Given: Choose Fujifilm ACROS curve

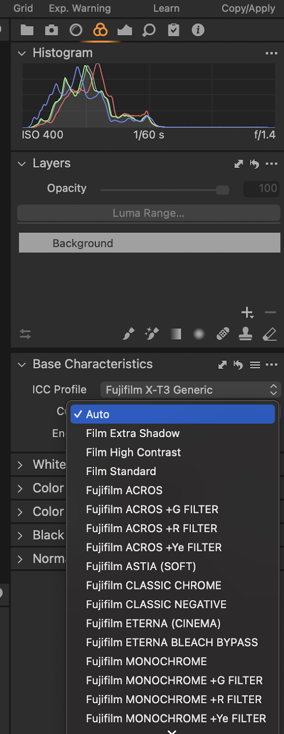Looking at the screenshot, I should pos(173,490).
